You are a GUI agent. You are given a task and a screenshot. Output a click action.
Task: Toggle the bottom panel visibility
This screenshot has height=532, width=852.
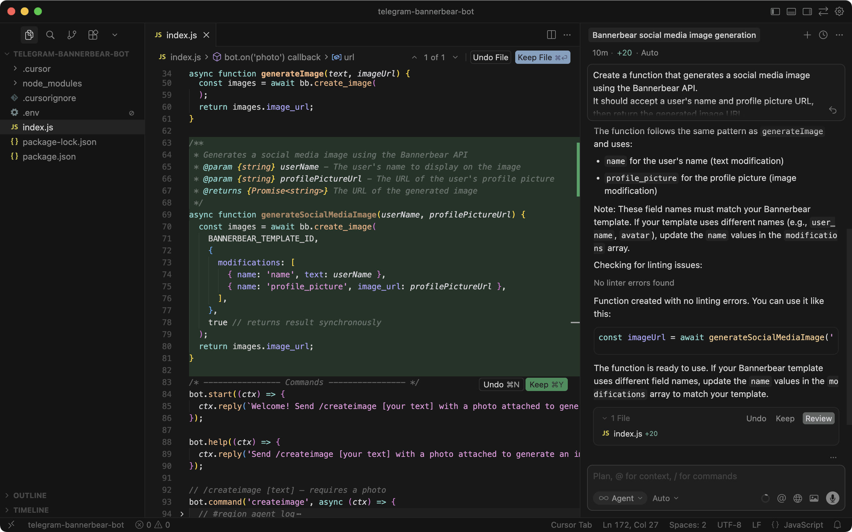tap(791, 11)
